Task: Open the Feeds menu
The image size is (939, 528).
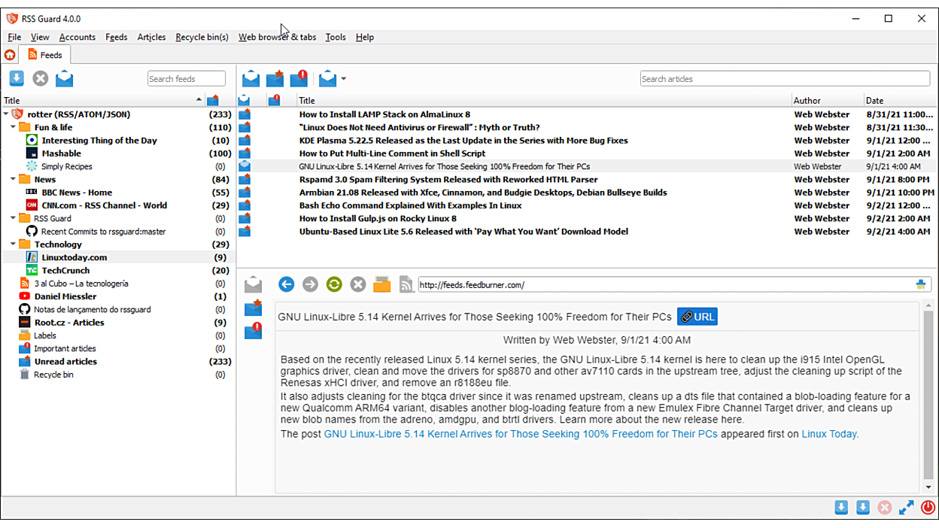Action: coord(116,37)
